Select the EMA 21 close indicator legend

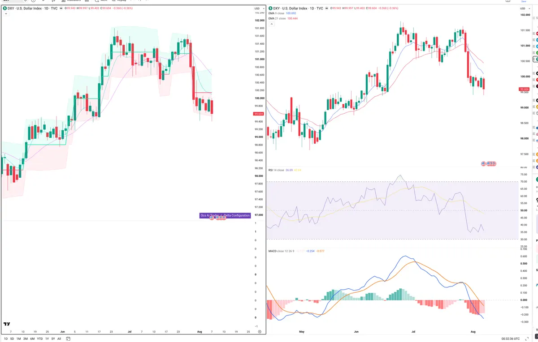[277, 18]
